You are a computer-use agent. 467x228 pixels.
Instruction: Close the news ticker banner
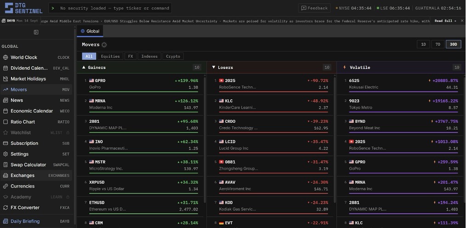coord(462,21)
